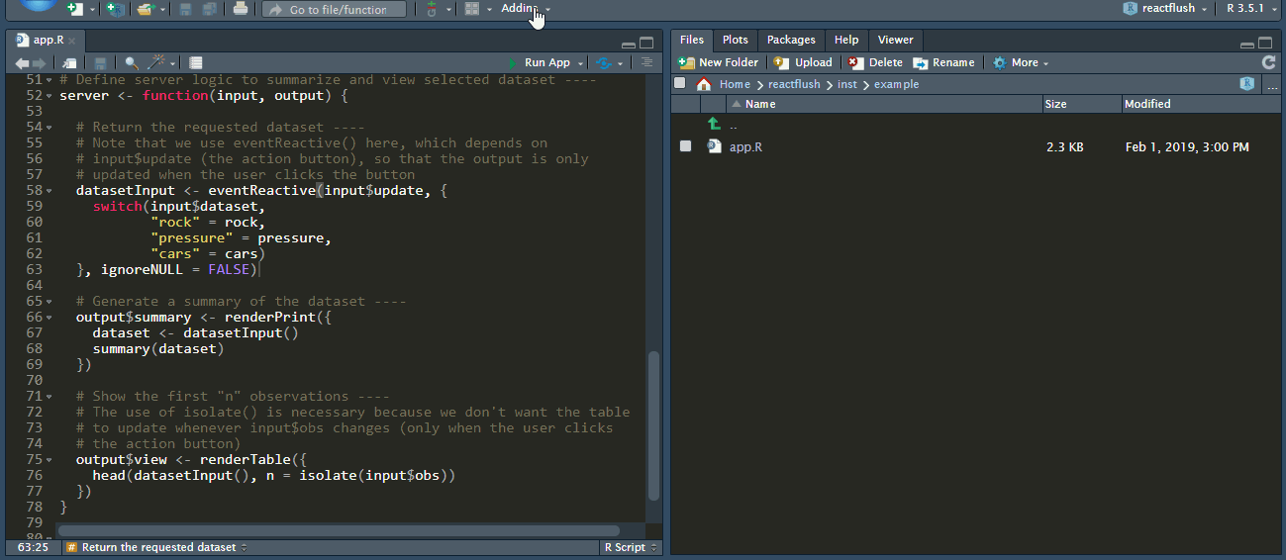This screenshot has width=1286, height=560.
Task: Switch to the Viewer tab
Action: (x=896, y=40)
